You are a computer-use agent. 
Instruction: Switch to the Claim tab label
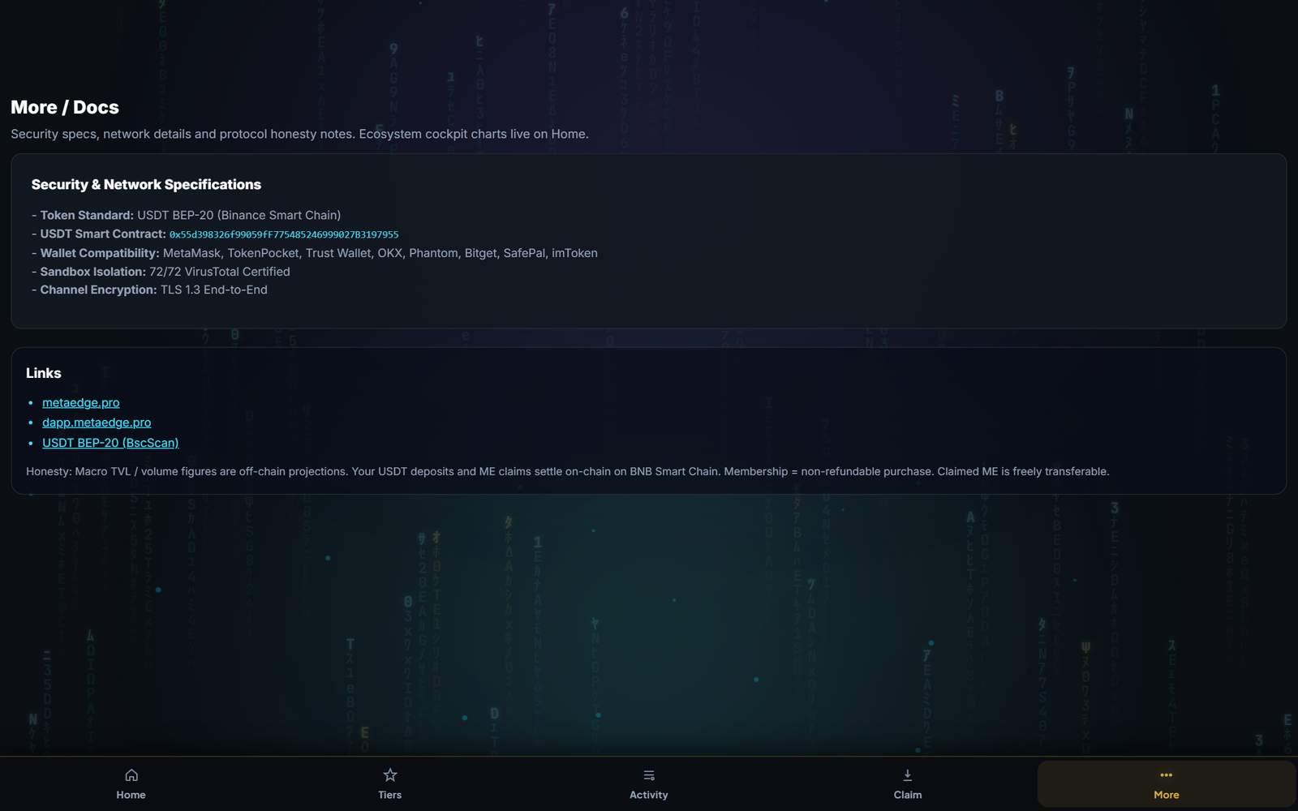907,795
